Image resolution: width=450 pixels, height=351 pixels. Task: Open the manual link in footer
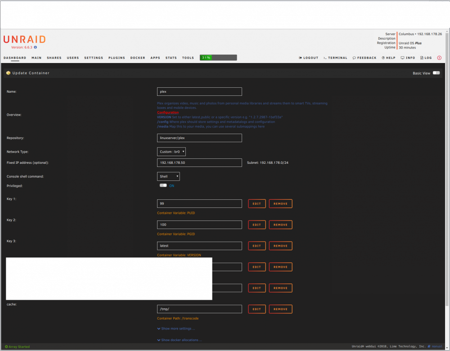(435, 346)
